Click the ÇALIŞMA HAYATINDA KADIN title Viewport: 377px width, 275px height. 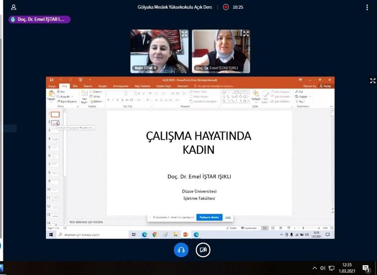click(199, 143)
